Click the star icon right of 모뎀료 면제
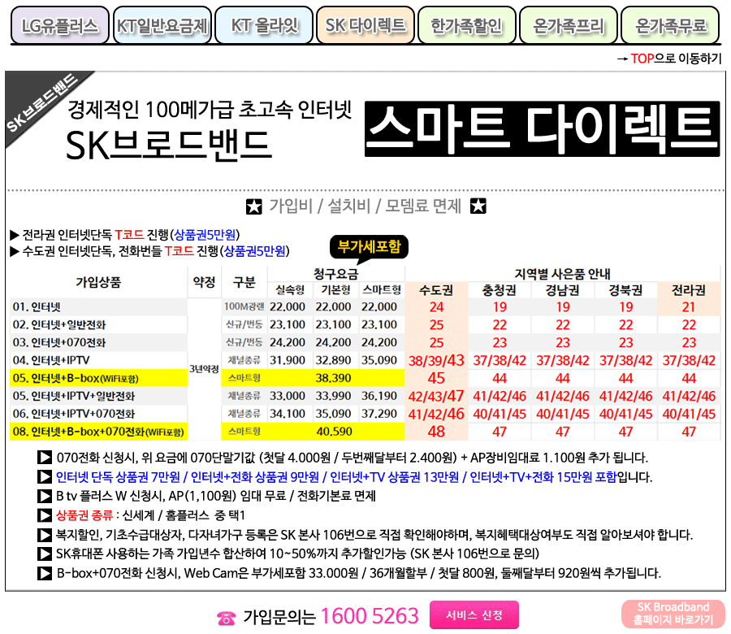 click(478, 206)
